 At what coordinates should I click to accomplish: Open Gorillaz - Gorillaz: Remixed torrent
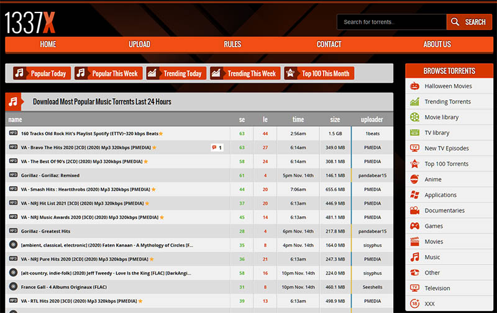pyautogui.click(x=50, y=176)
